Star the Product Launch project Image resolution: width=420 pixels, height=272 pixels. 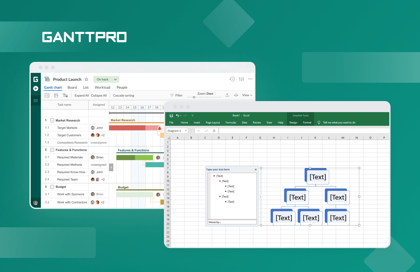point(87,79)
